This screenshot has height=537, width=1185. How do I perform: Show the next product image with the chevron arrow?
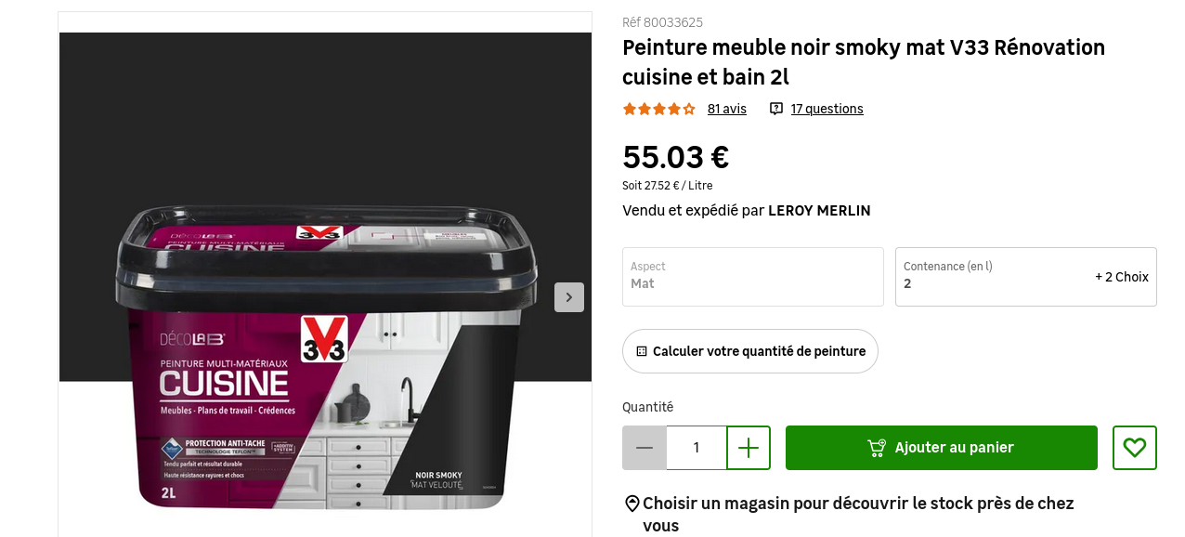tap(569, 297)
